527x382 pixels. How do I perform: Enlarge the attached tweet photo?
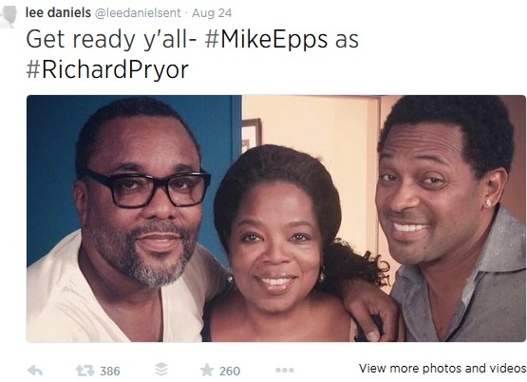click(276, 219)
